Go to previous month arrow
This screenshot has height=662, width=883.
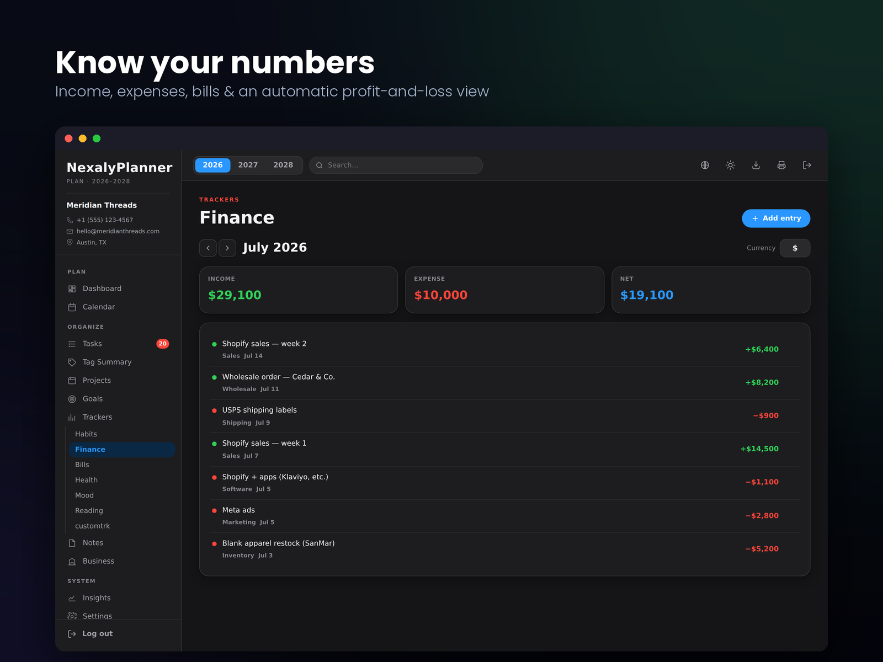208,248
